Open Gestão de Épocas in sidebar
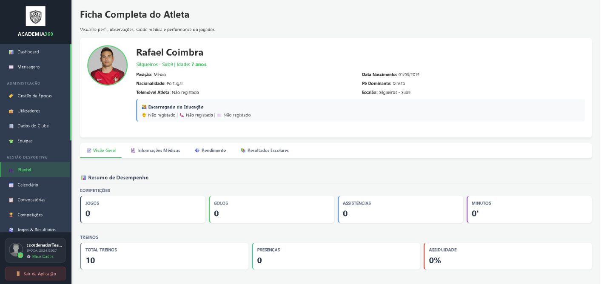The height and width of the screenshot is (284, 601). point(35,96)
